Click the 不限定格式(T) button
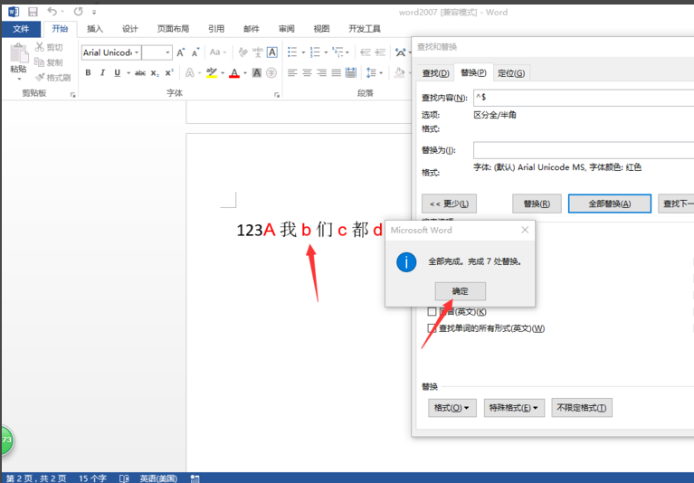This screenshot has height=483, width=694. pos(582,408)
